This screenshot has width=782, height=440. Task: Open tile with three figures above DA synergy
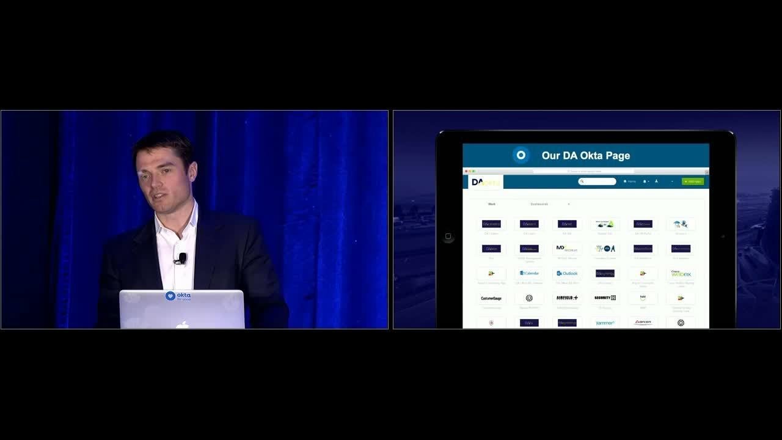[x=605, y=249]
